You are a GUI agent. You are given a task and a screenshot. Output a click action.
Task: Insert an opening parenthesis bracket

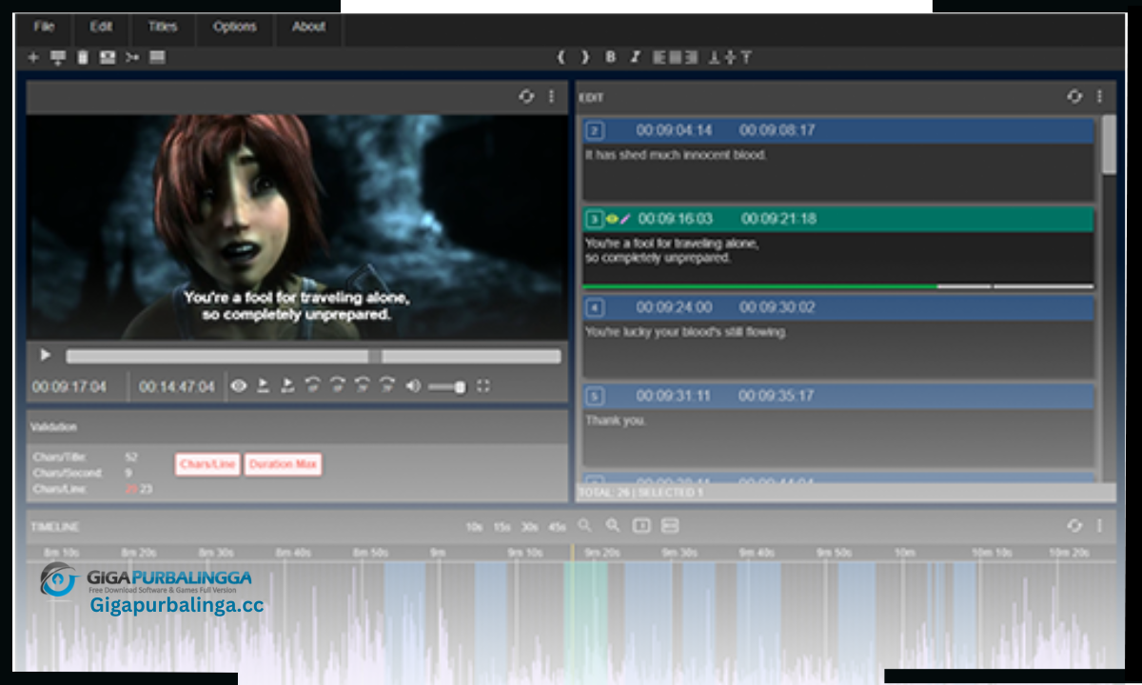(561, 58)
